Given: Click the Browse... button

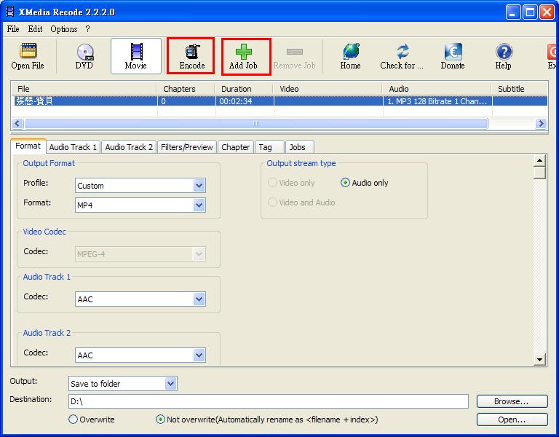Looking at the screenshot, I should click(512, 401).
